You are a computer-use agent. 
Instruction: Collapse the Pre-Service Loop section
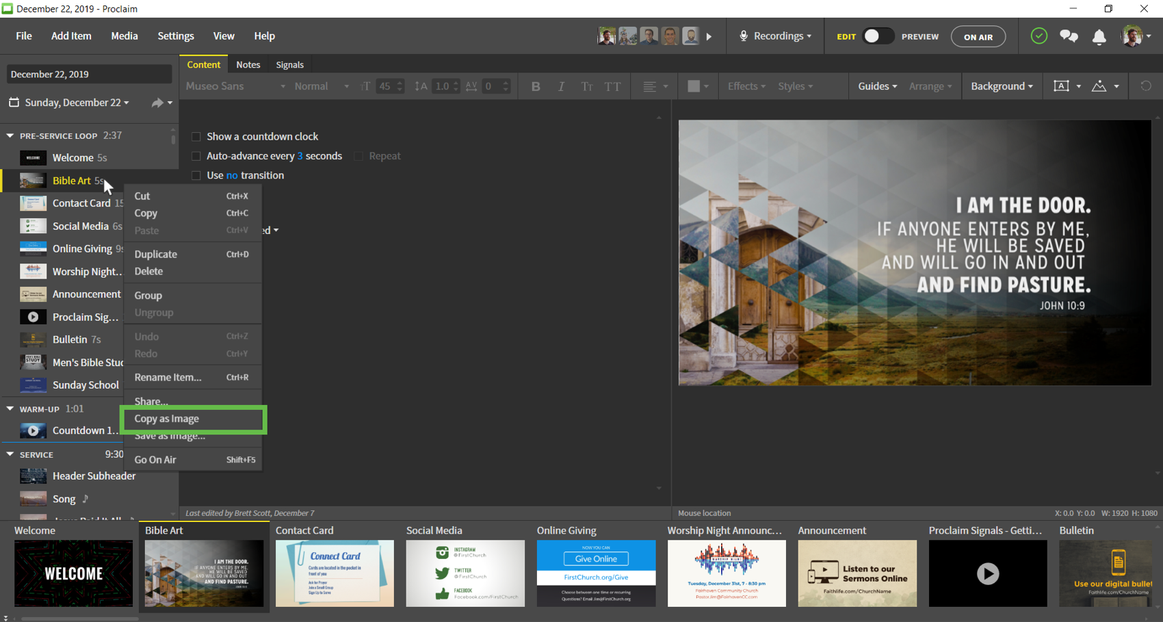click(x=10, y=135)
